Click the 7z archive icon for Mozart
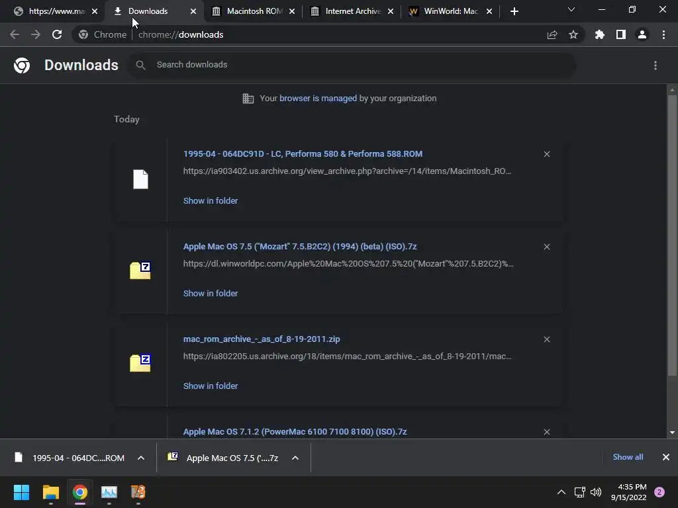 click(x=140, y=271)
